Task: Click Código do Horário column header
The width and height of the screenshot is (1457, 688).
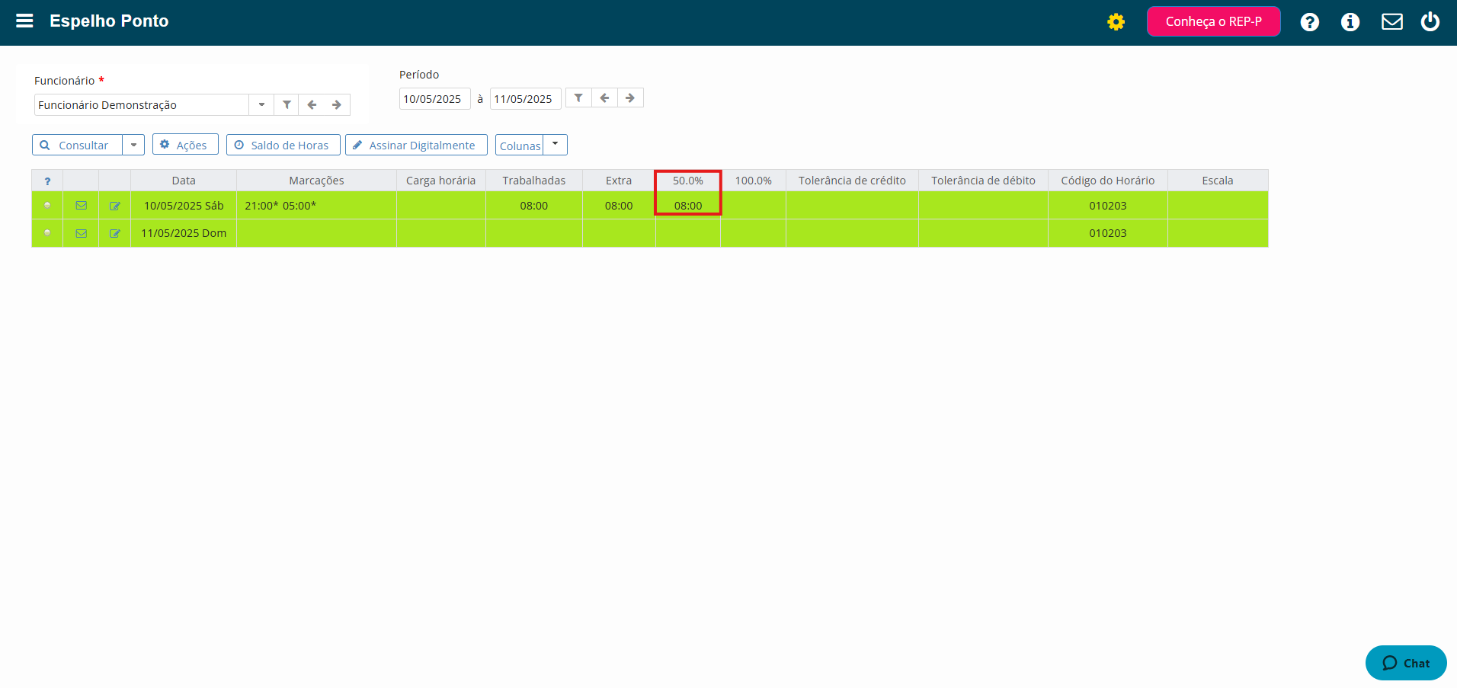Action: point(1108,181)
